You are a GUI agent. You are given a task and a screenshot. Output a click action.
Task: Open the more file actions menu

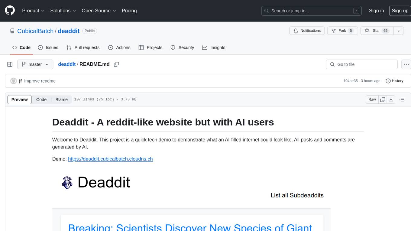(x=406, y=64)
